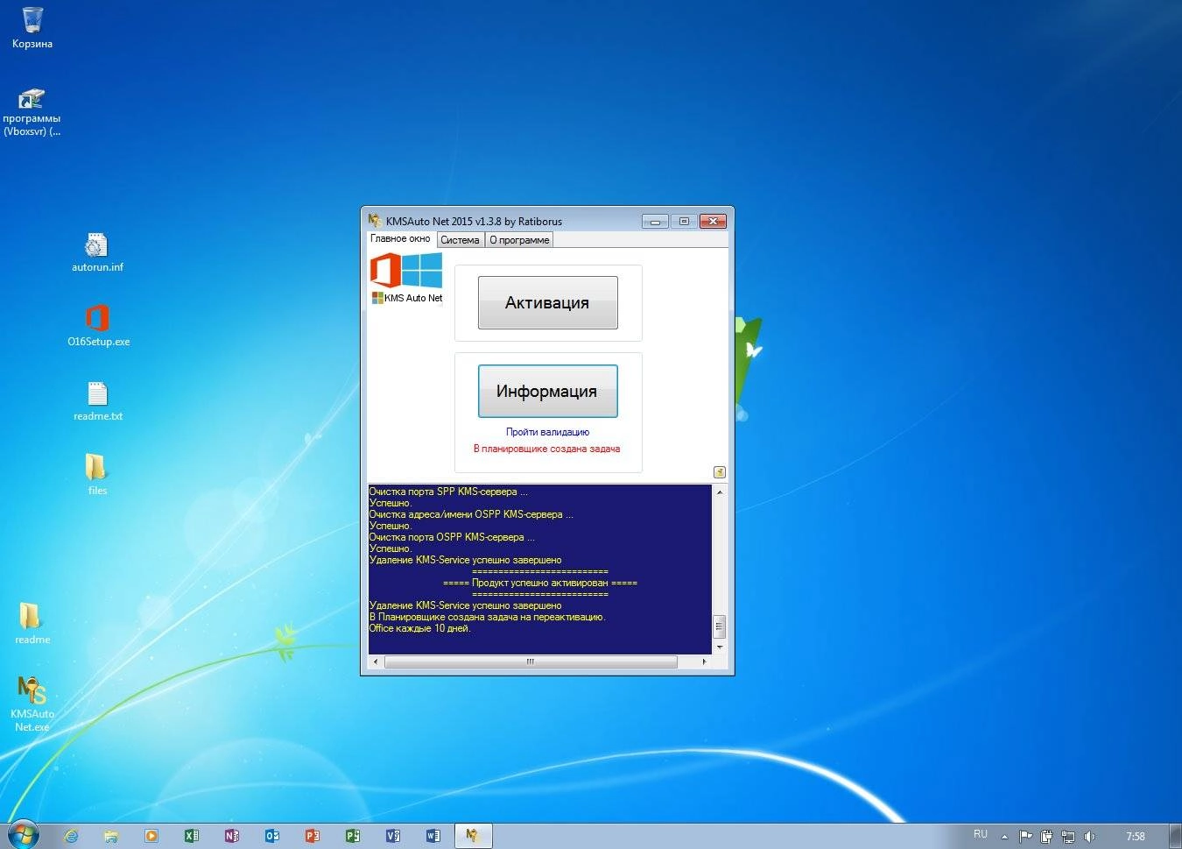Click the Активация button
The height and width of the screenshot is (849, 1182).
547,303
